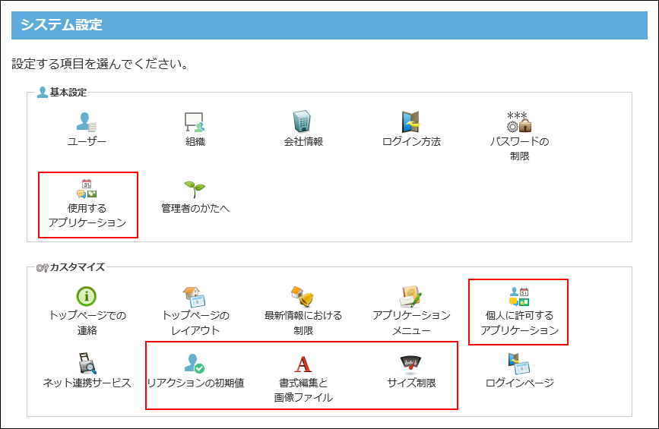The width and height of the screenshot is (659, 429).
Task: Follow the トップページでの連絡 text link
Action: coord(87,323)
